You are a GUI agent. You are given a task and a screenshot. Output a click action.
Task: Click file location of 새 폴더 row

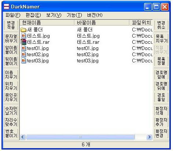click(x=142, y=30)
